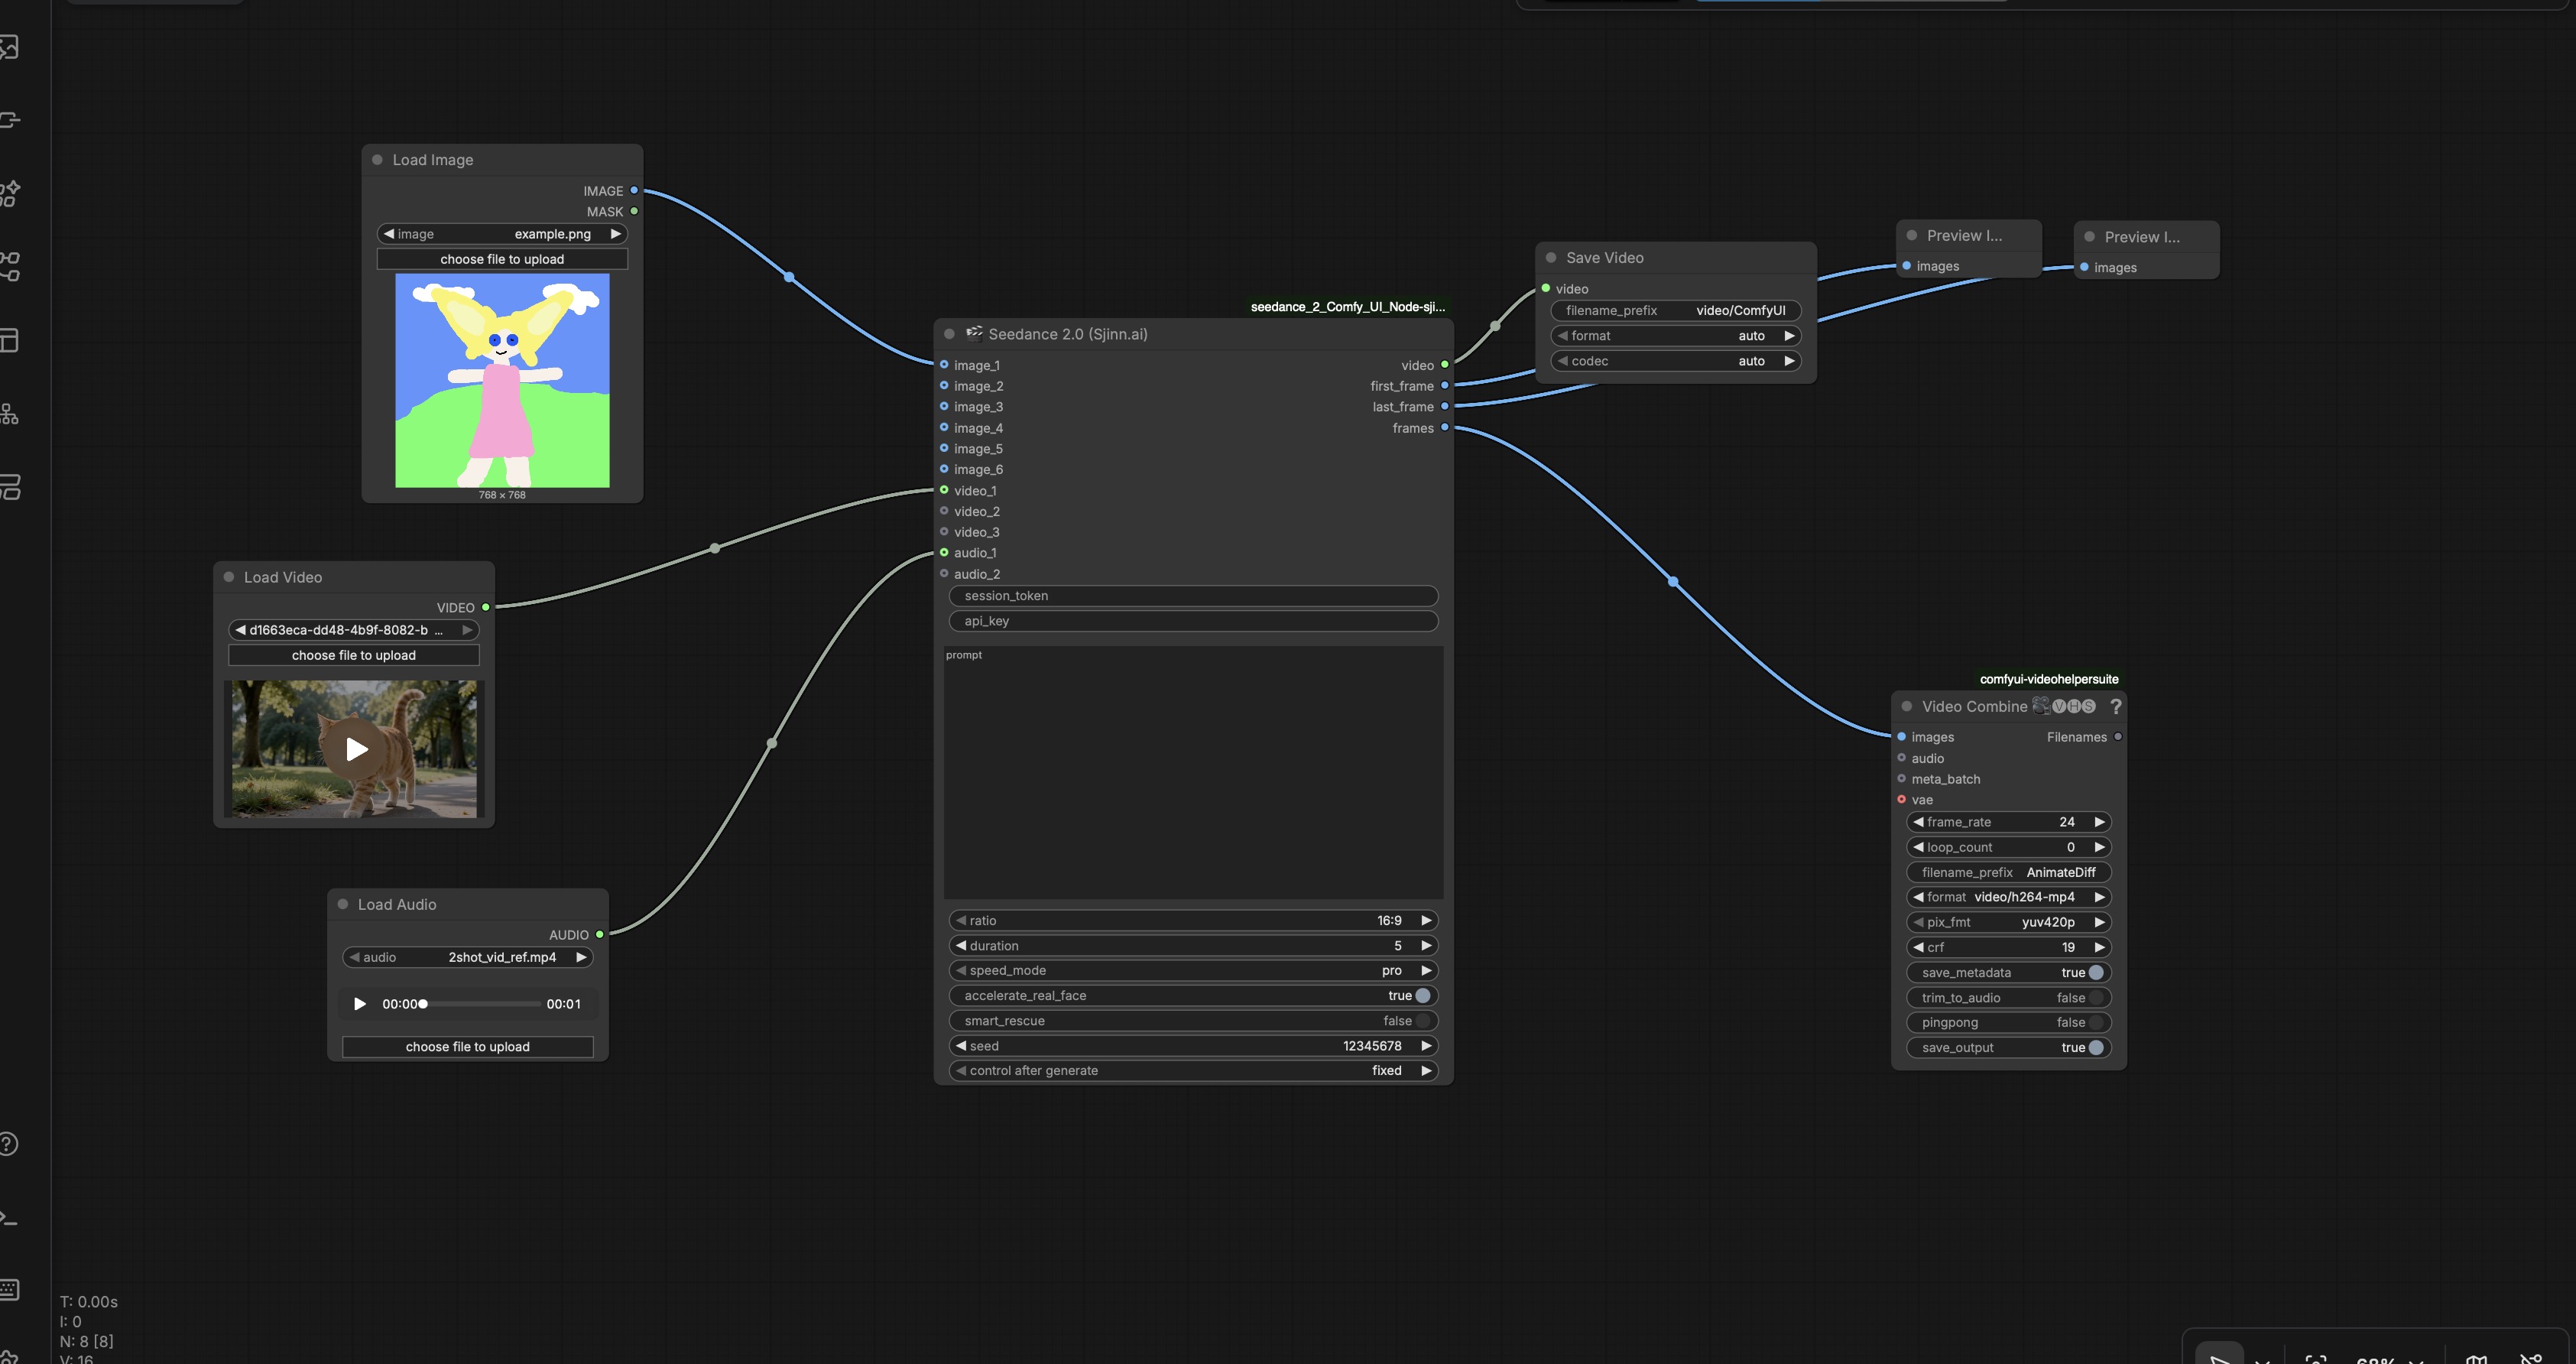Open the media assets sidebar icon

tap(9, 47)
